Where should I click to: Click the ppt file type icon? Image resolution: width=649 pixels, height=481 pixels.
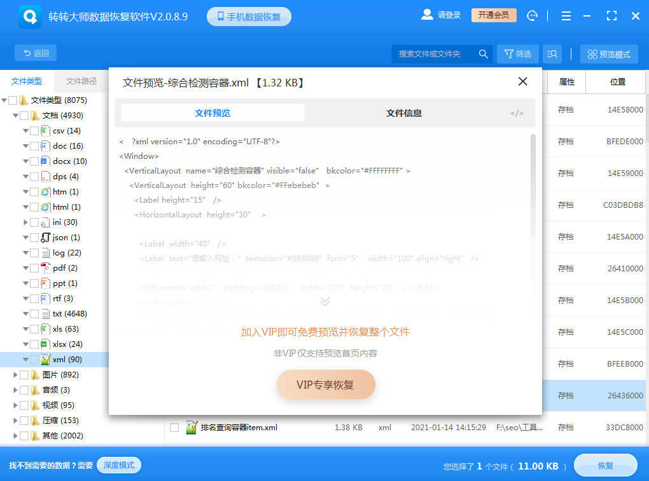(45, 283)
